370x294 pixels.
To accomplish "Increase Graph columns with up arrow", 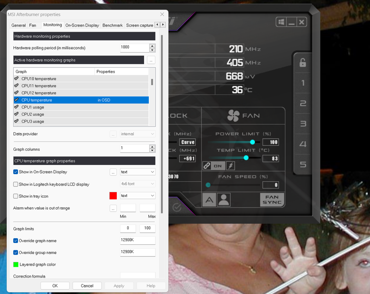I will (x=152, y=147).
